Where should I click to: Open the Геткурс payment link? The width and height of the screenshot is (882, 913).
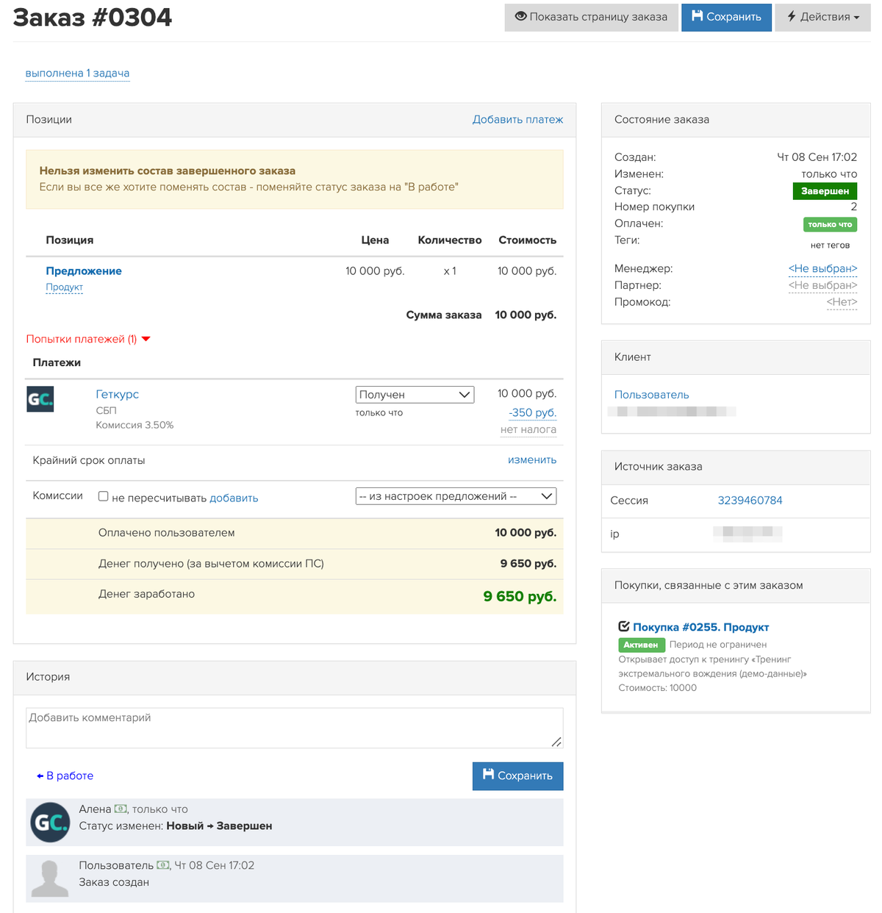(x=117, y=394)
